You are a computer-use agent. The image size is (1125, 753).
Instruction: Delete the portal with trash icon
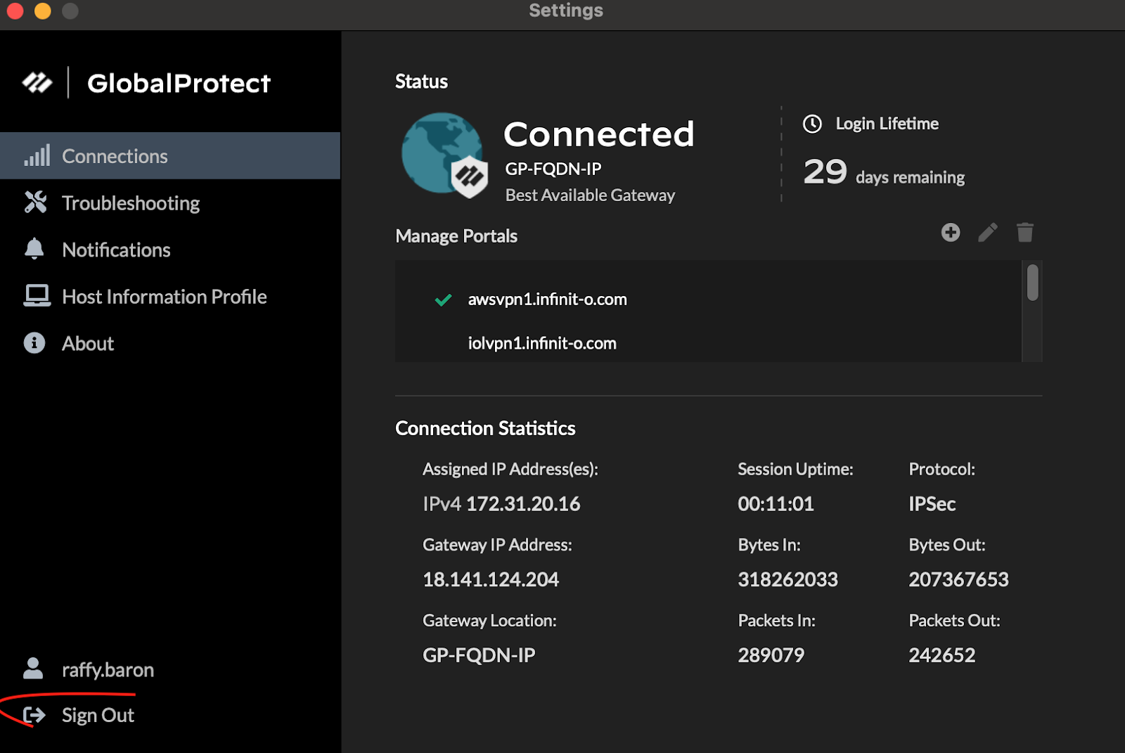[x=1025, y=232]
